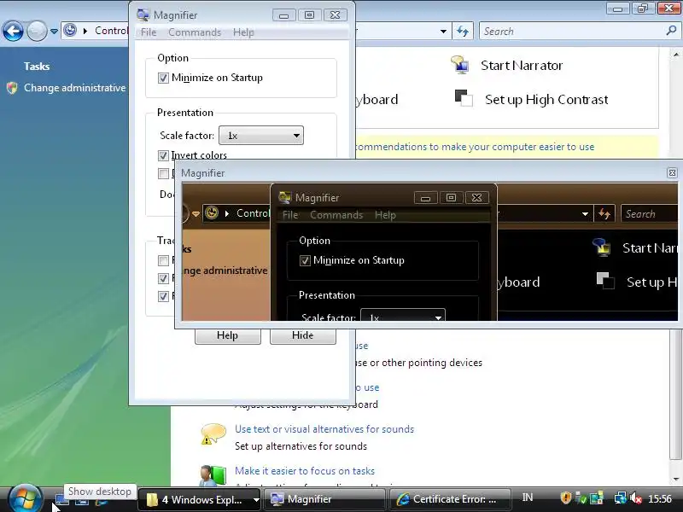The width and height of the screenshot is (683, 512).
Task: Click the Control Panel icon in address bar
Action: click(x=70, y=30)
